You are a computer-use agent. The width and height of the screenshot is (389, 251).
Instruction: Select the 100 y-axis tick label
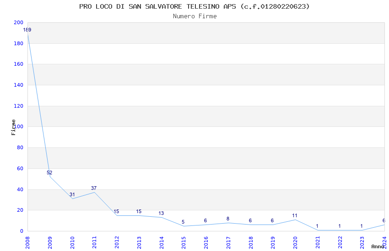18,127
